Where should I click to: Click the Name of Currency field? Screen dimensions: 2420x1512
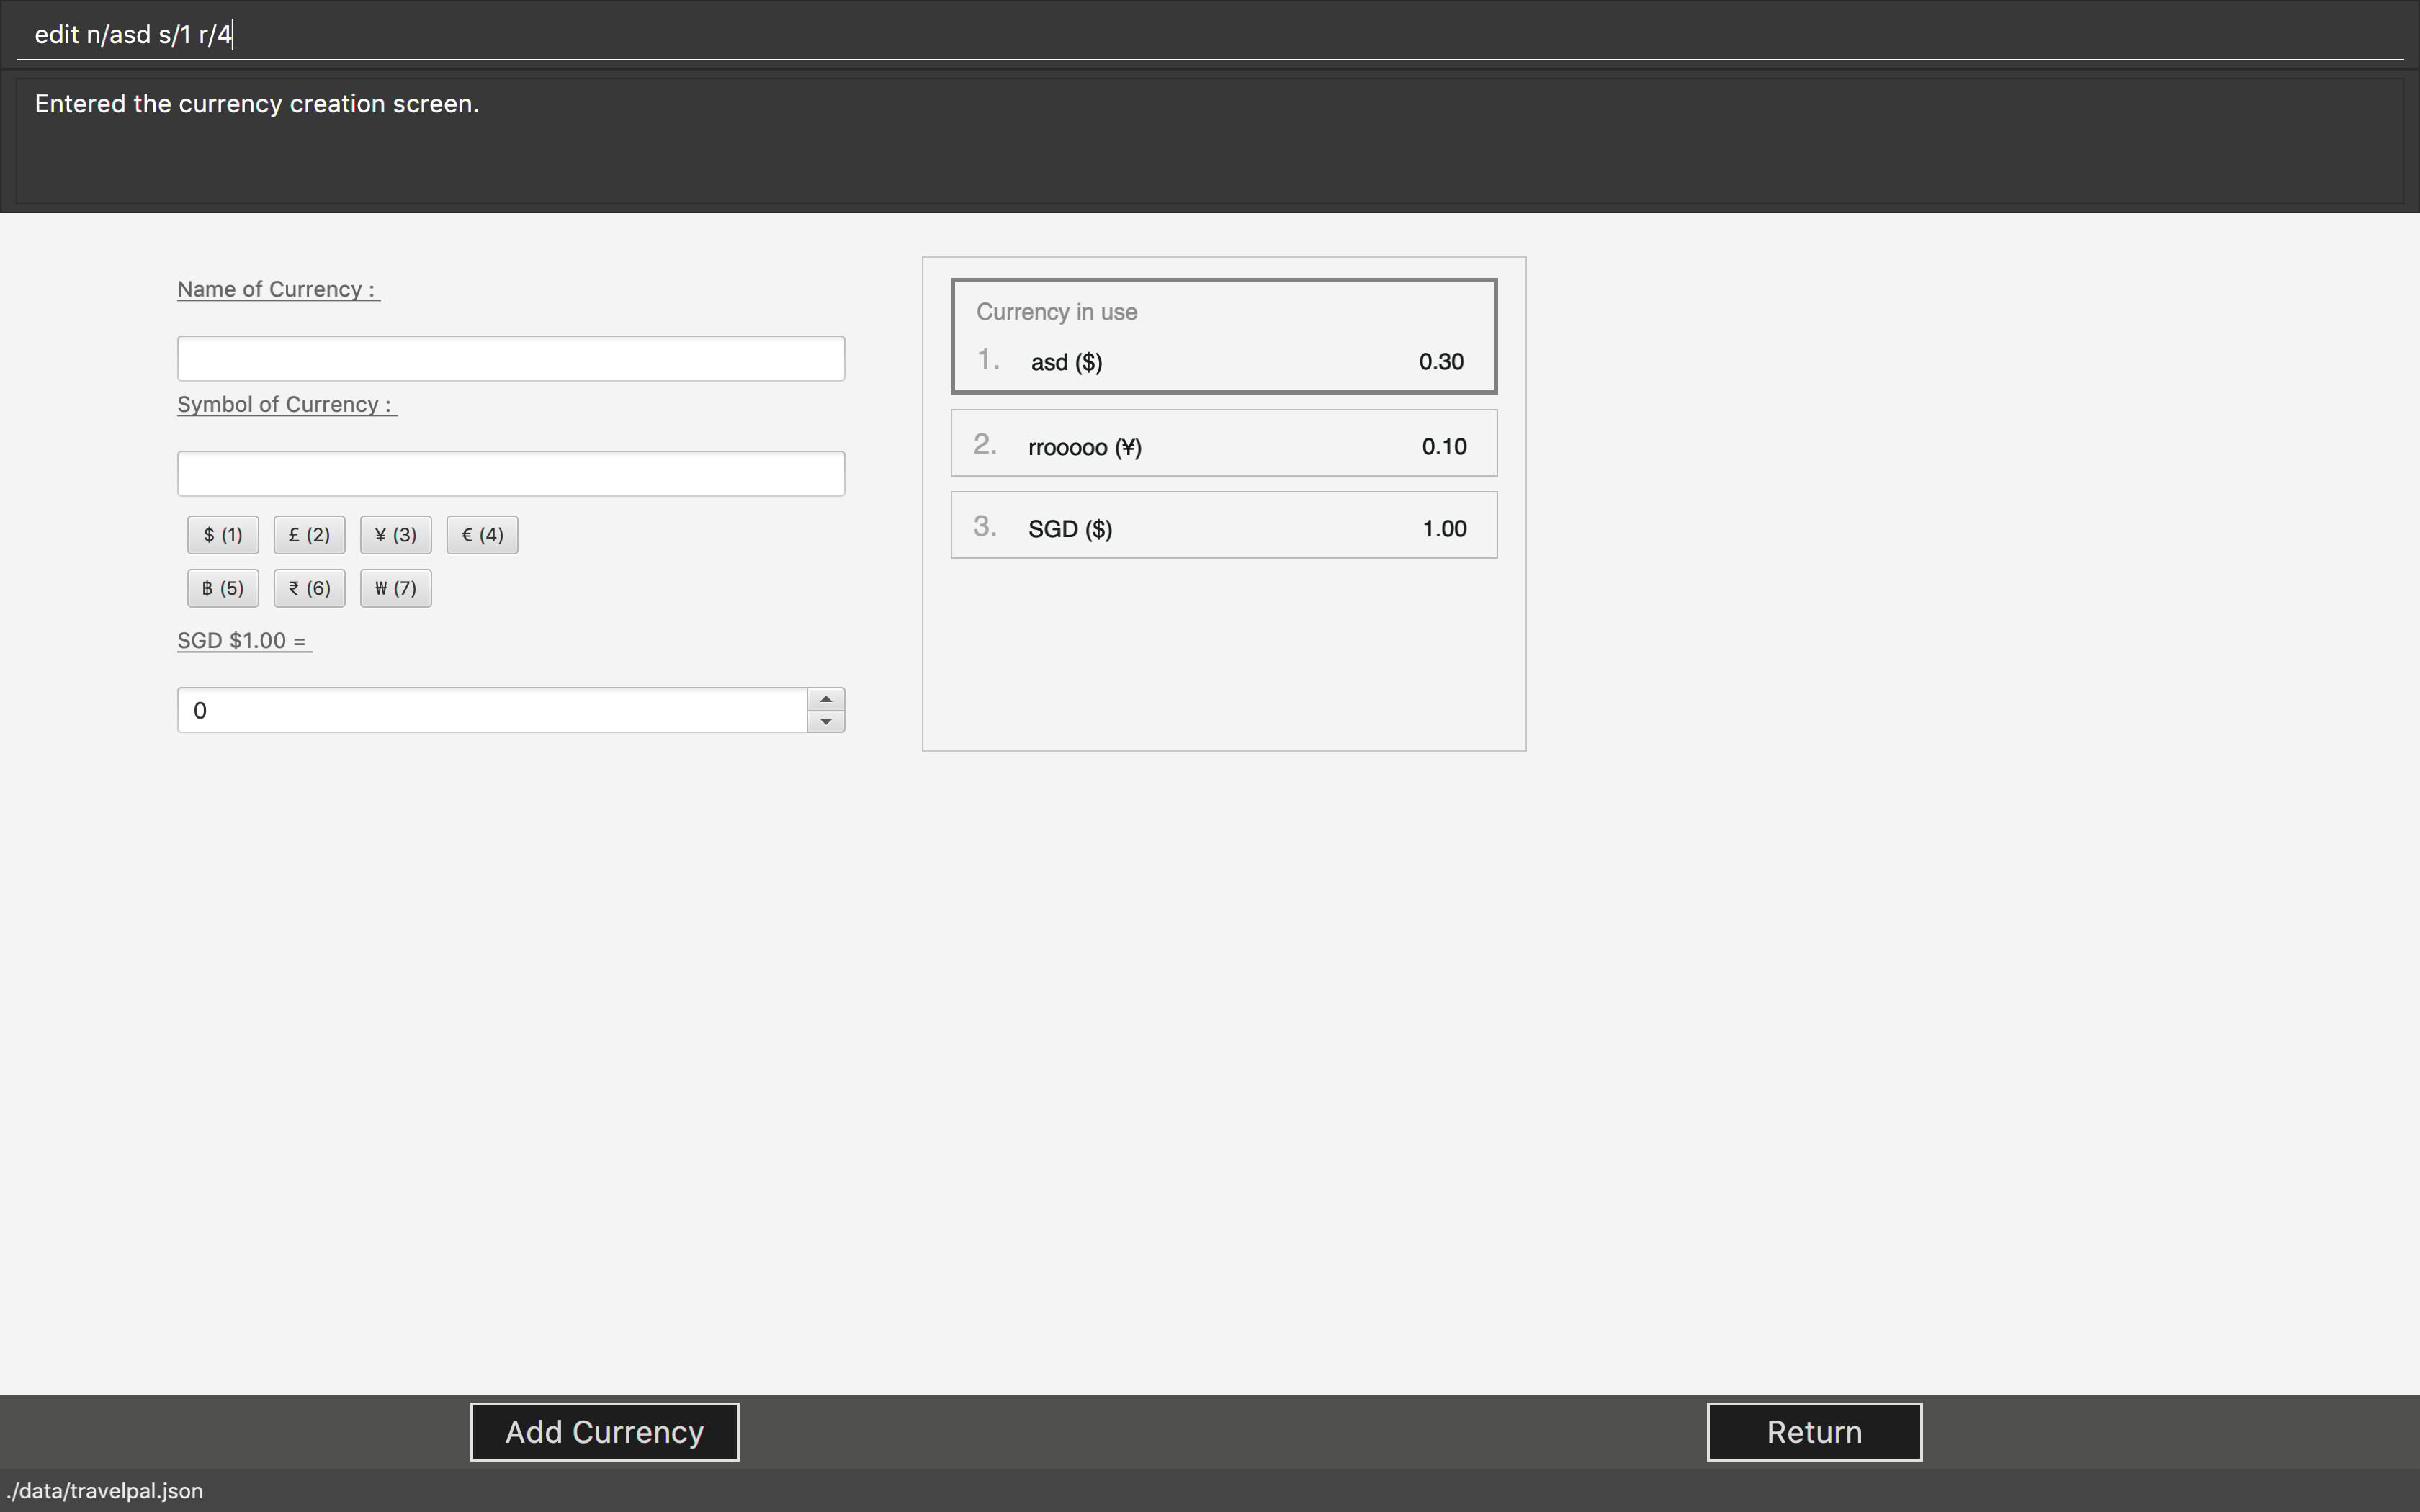pyautogui.click(x=510, y=358)
